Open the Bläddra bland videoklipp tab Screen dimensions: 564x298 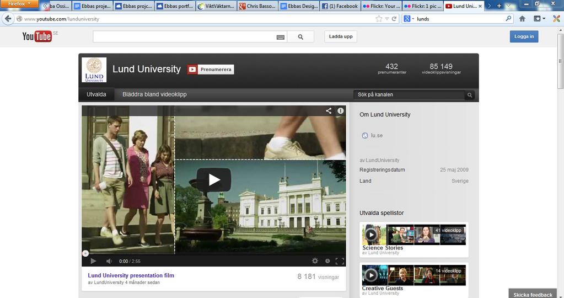154,94
